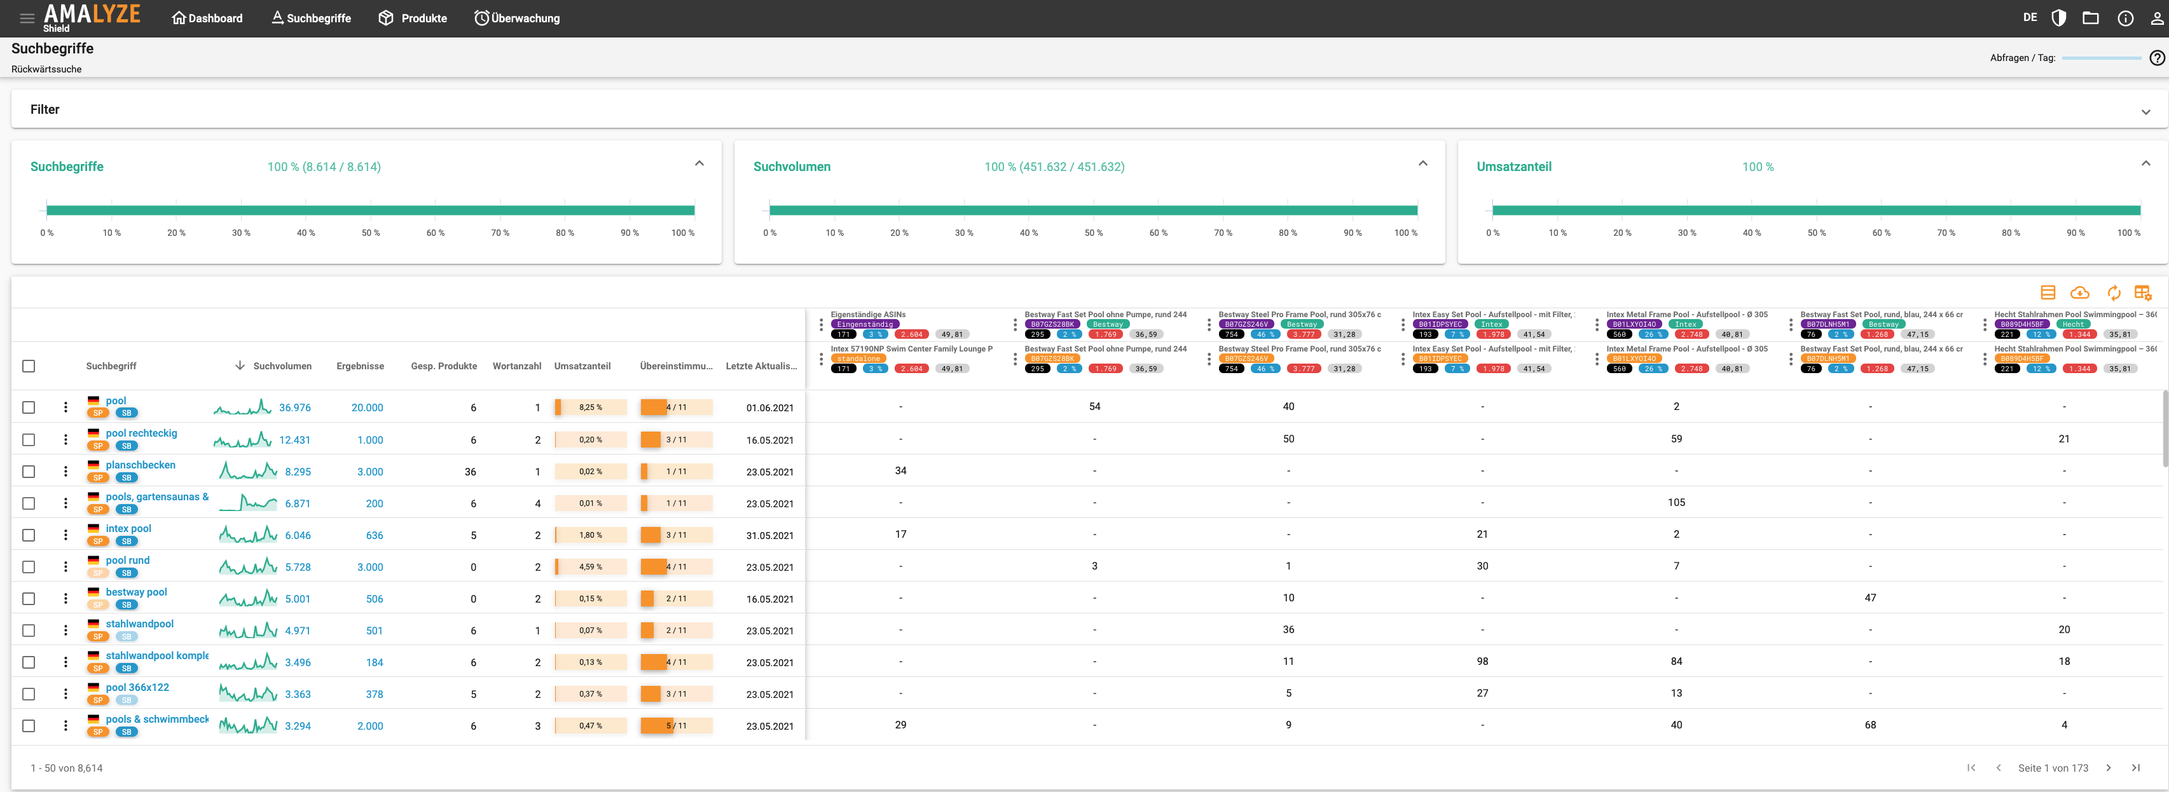Go to the last page arrow
Viewport: 2169px width, 792px height.
click(x=2135, y=768)
